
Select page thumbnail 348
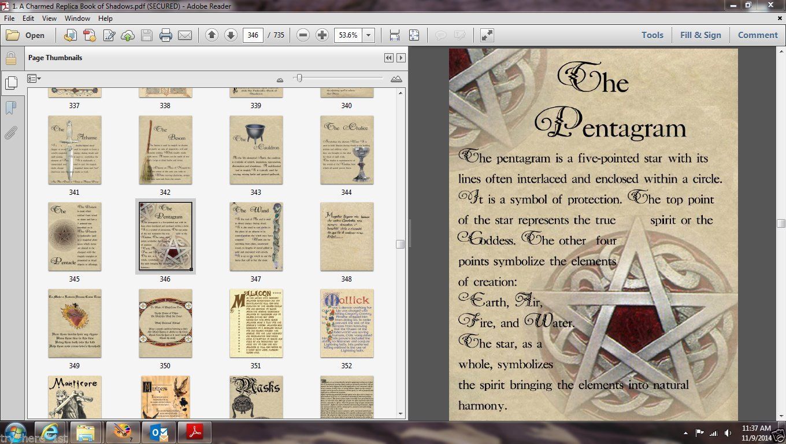(x=347, y=236)
